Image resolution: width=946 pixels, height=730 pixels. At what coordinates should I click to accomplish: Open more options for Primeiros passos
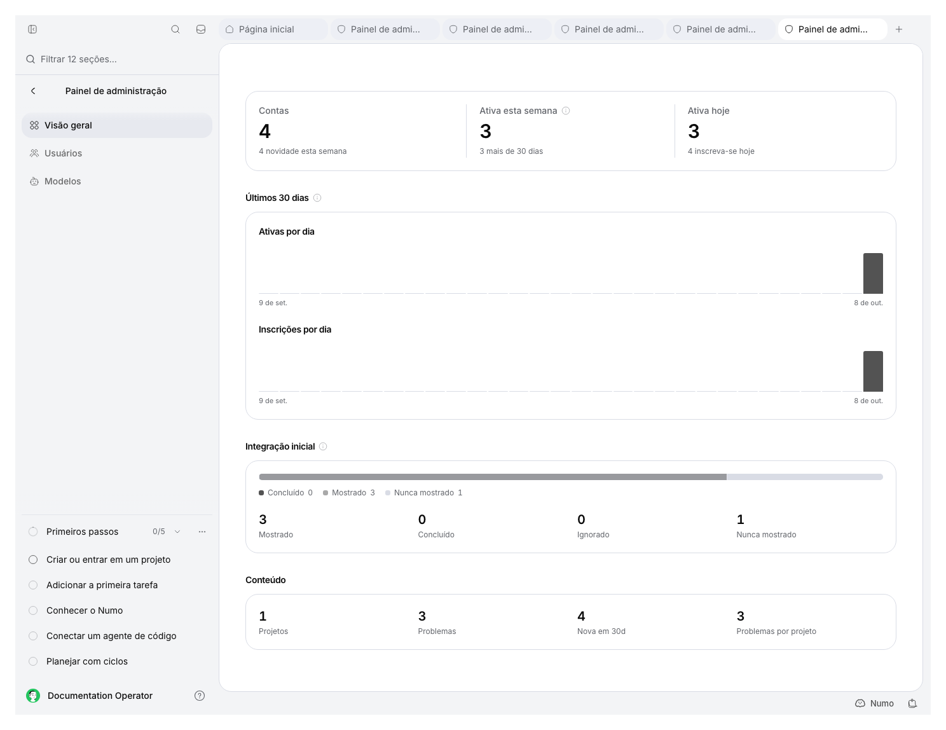coord(202,532)
